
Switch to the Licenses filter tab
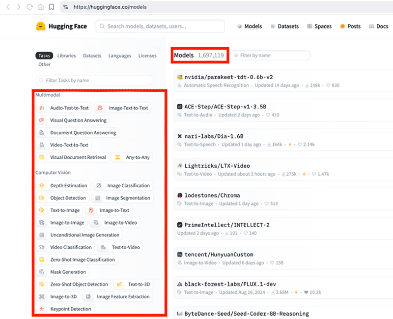click(147, 56)
